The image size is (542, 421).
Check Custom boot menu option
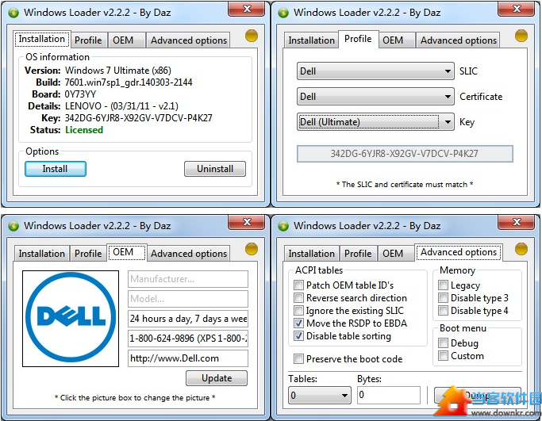[443, 356]
